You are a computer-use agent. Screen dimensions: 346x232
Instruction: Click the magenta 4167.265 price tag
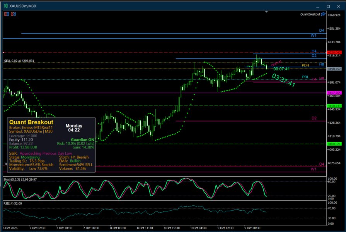point(334,93)
